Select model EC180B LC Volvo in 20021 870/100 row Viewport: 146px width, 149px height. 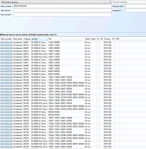tap(39, 69)
